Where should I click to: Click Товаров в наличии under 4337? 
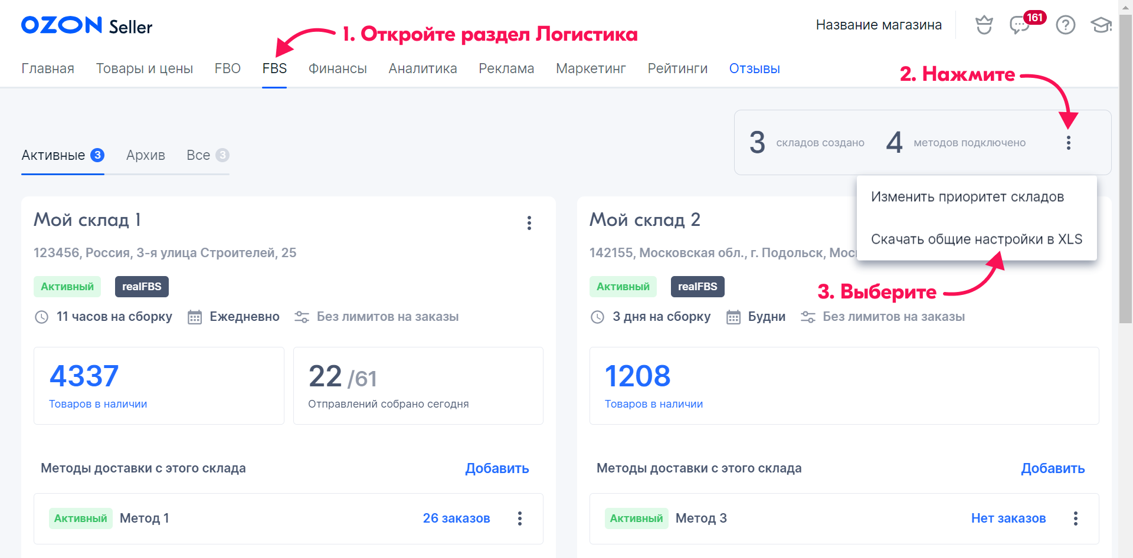click(98, 404)
